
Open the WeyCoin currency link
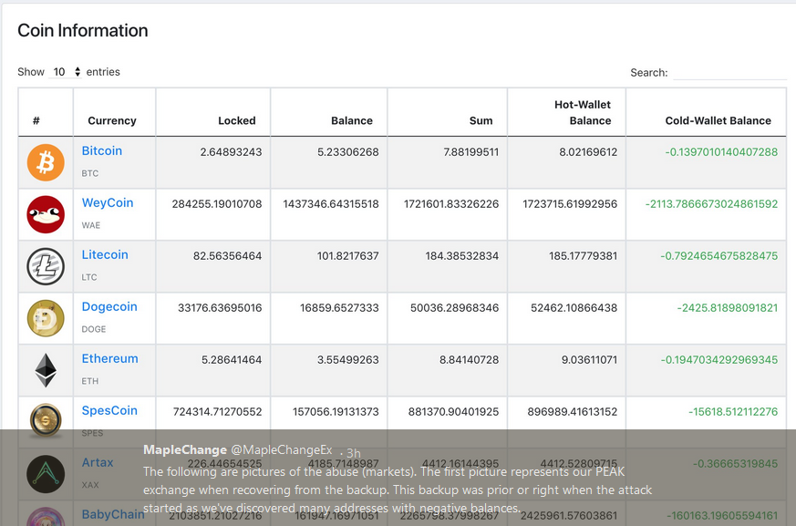click(x=108, y=203)
